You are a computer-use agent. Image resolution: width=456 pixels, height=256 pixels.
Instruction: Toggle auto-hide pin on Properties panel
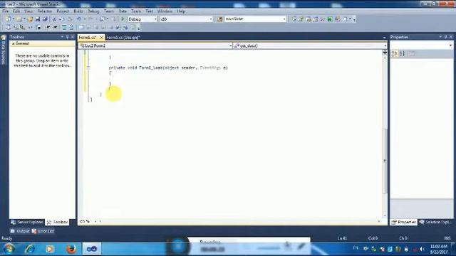445,37
